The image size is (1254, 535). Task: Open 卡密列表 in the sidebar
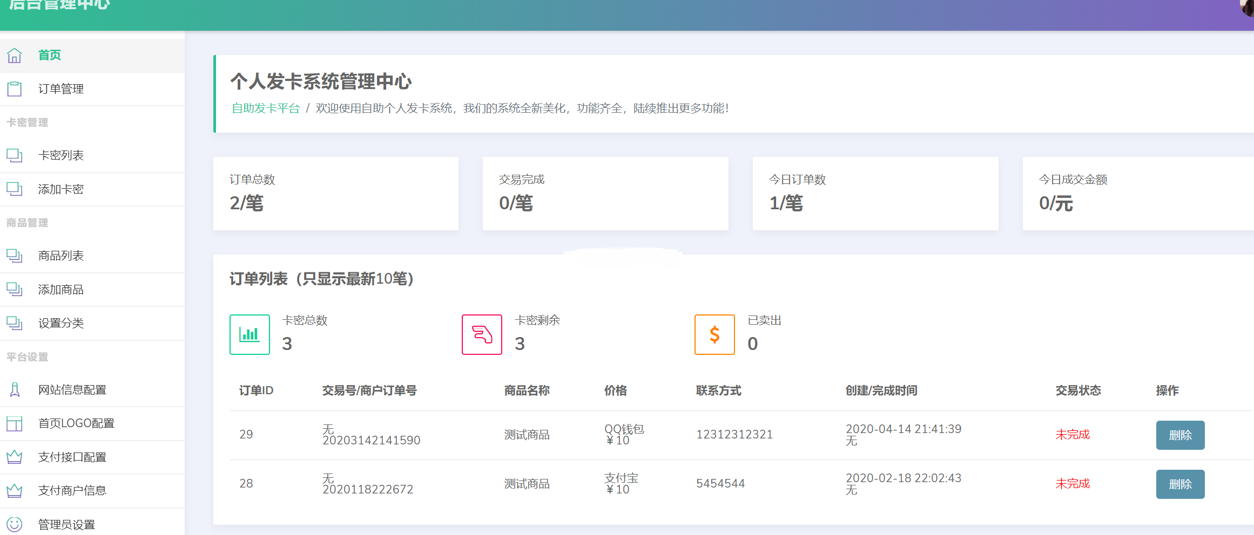point(61,156)
